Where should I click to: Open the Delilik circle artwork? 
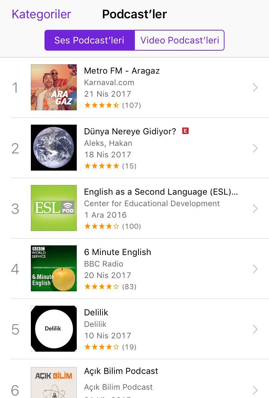pos(54,329)
